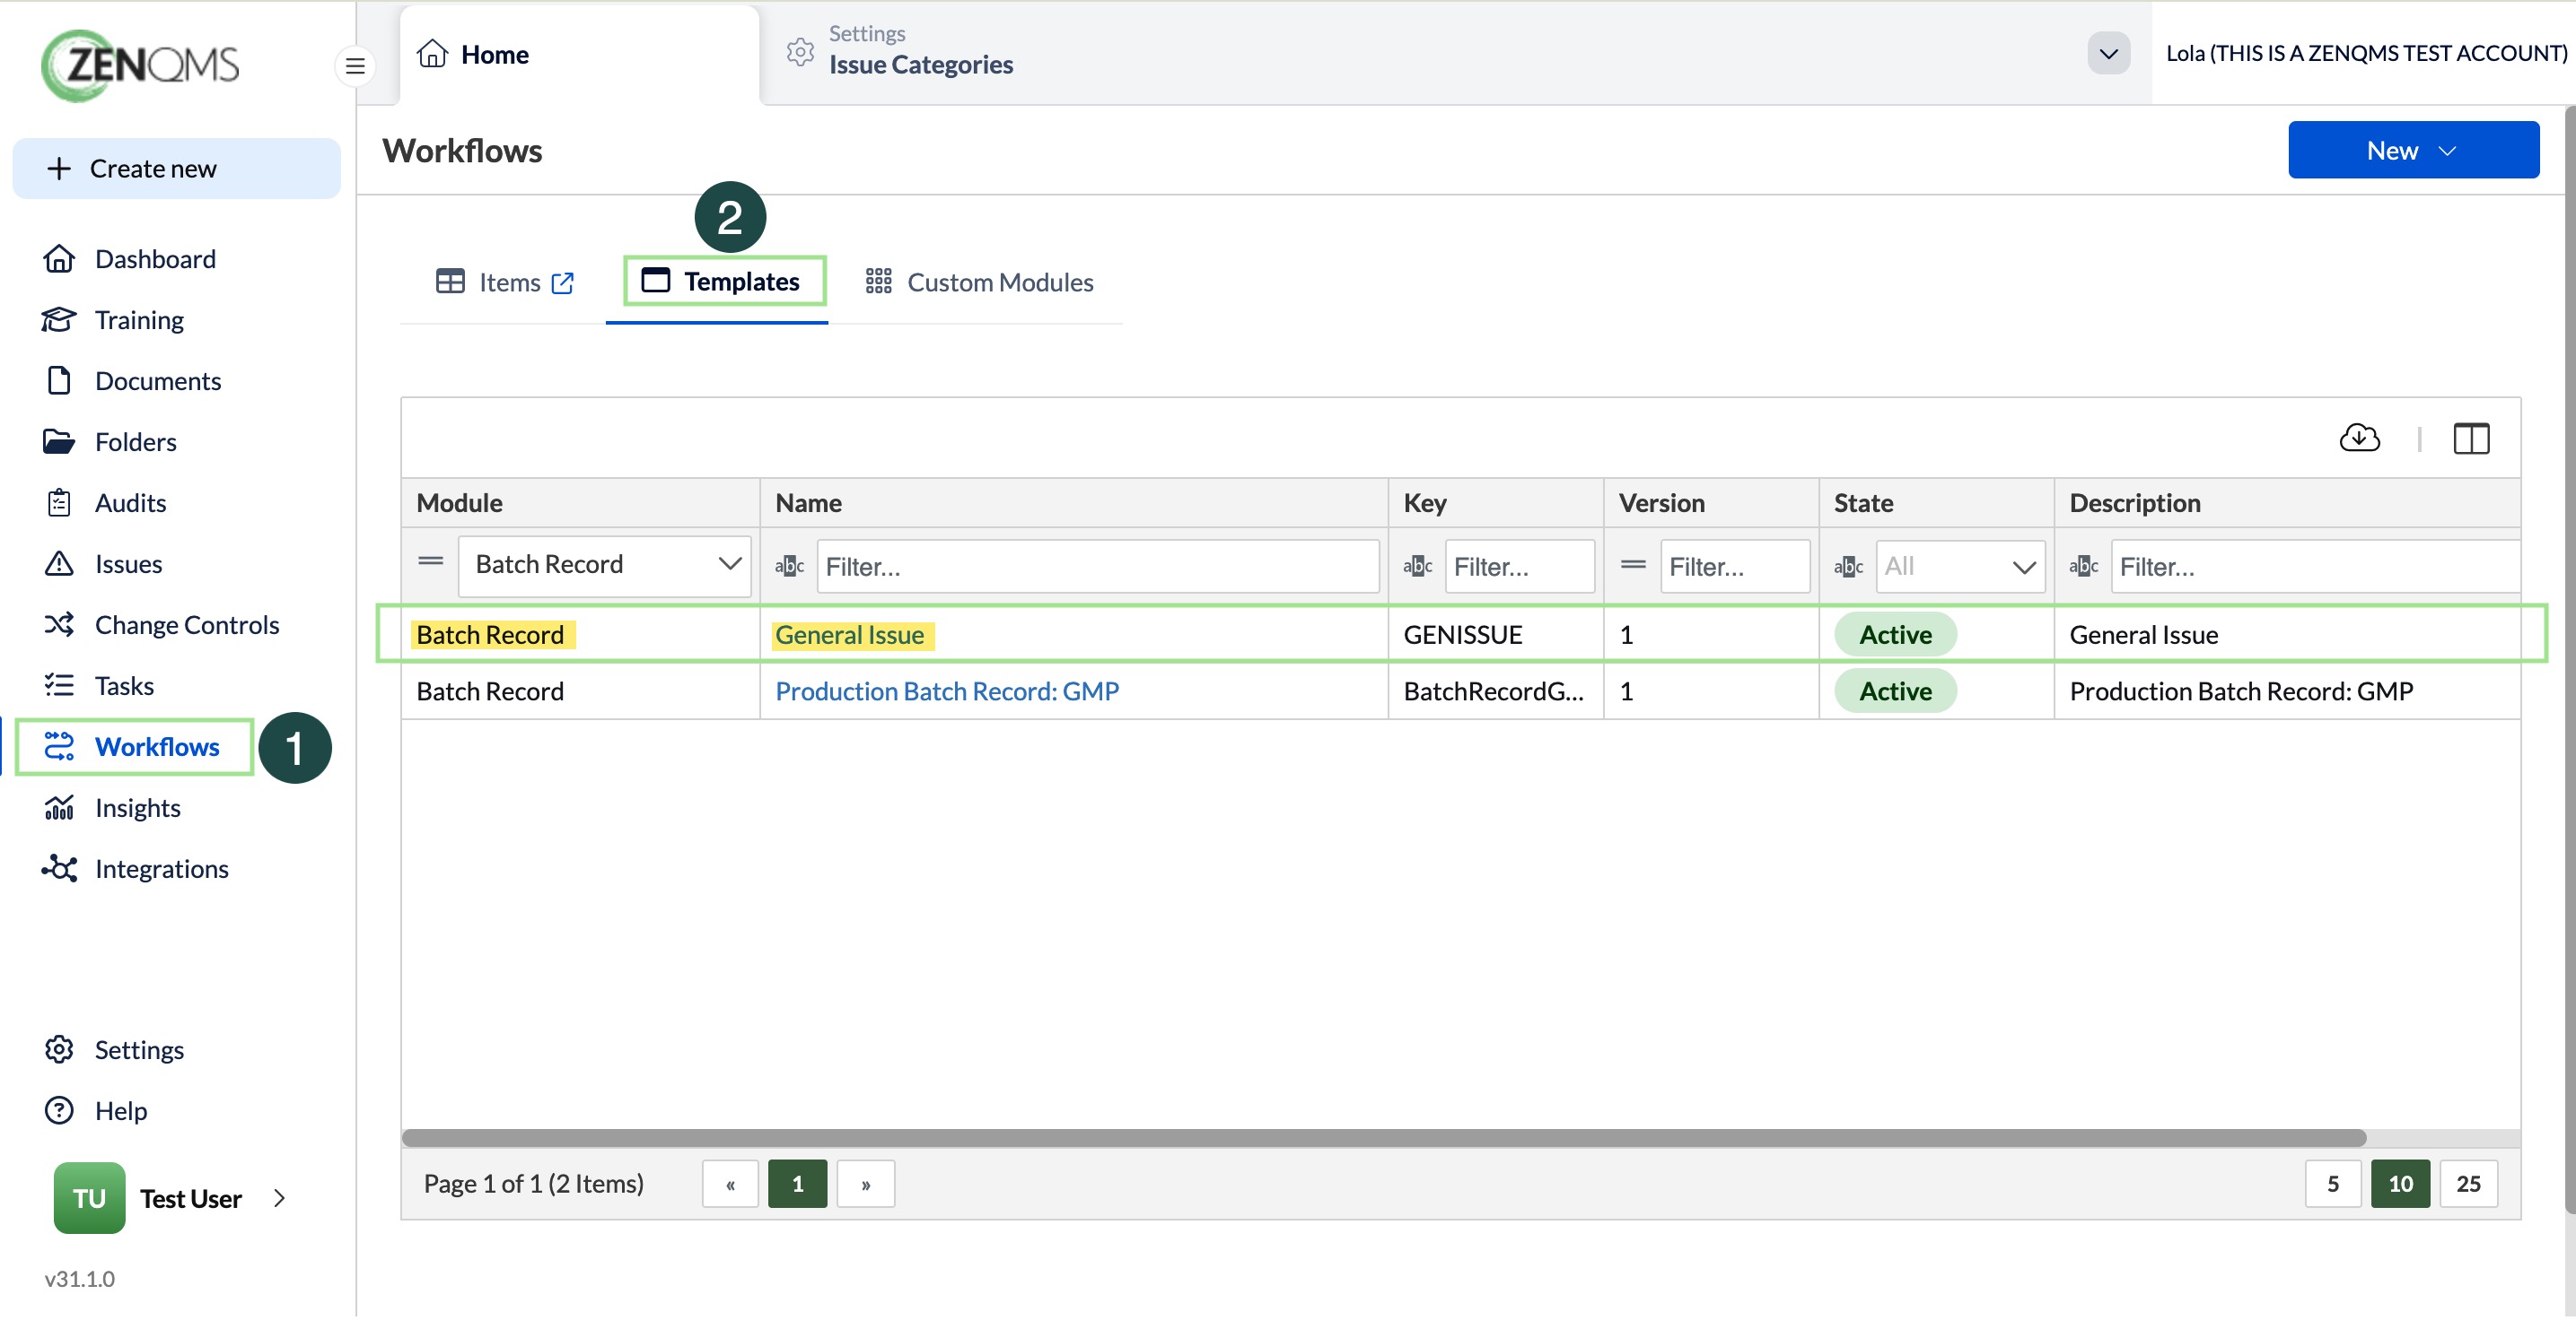Viewport: 2576px width, 1329px height.
Task: Click the Training graduation cap icon
Action: click(x=59, y=320)
